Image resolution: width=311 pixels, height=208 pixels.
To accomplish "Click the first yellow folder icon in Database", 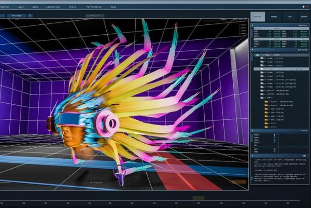I will (x=266, y=101).
